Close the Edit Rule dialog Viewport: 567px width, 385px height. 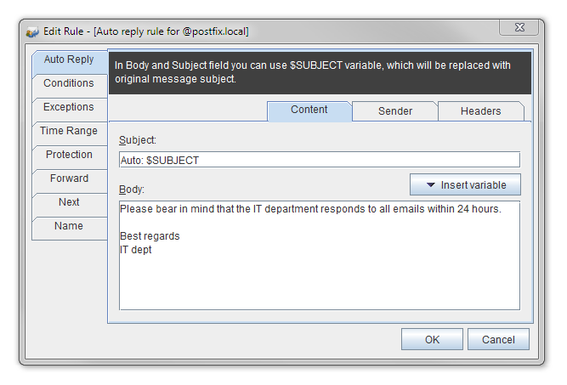pos(519,27)
